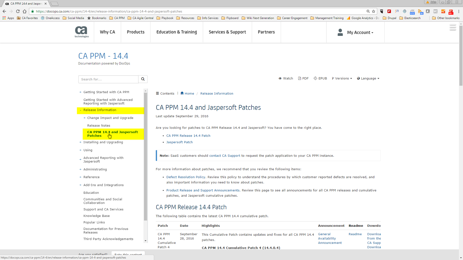Toggle the Contents list icon
This screenshot has width=463, height=260.
tap(157, 93)
